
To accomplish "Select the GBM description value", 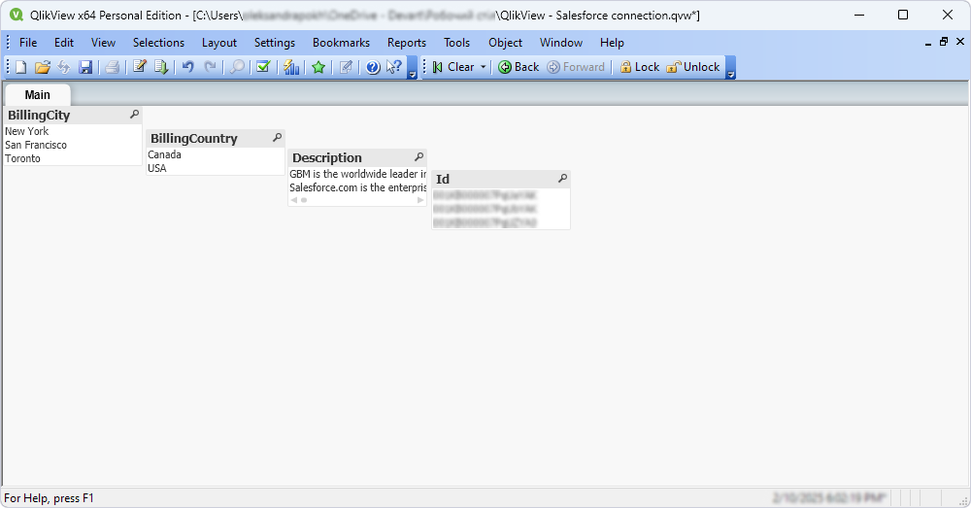I will (358, 174).
